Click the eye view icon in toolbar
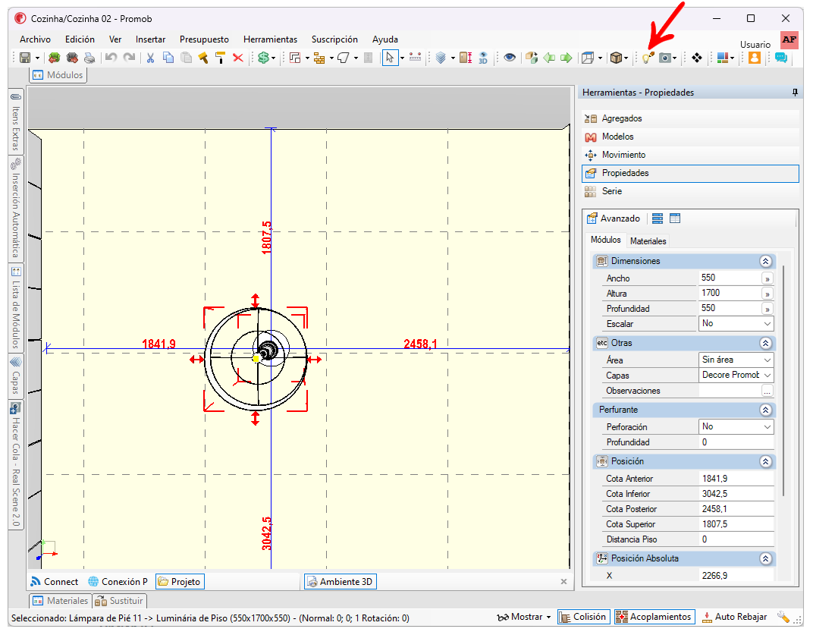Viewport: 816px width, 635px height. (510, 57)
